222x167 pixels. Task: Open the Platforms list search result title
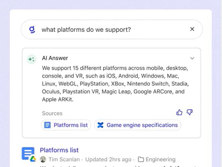pos(59,150)
